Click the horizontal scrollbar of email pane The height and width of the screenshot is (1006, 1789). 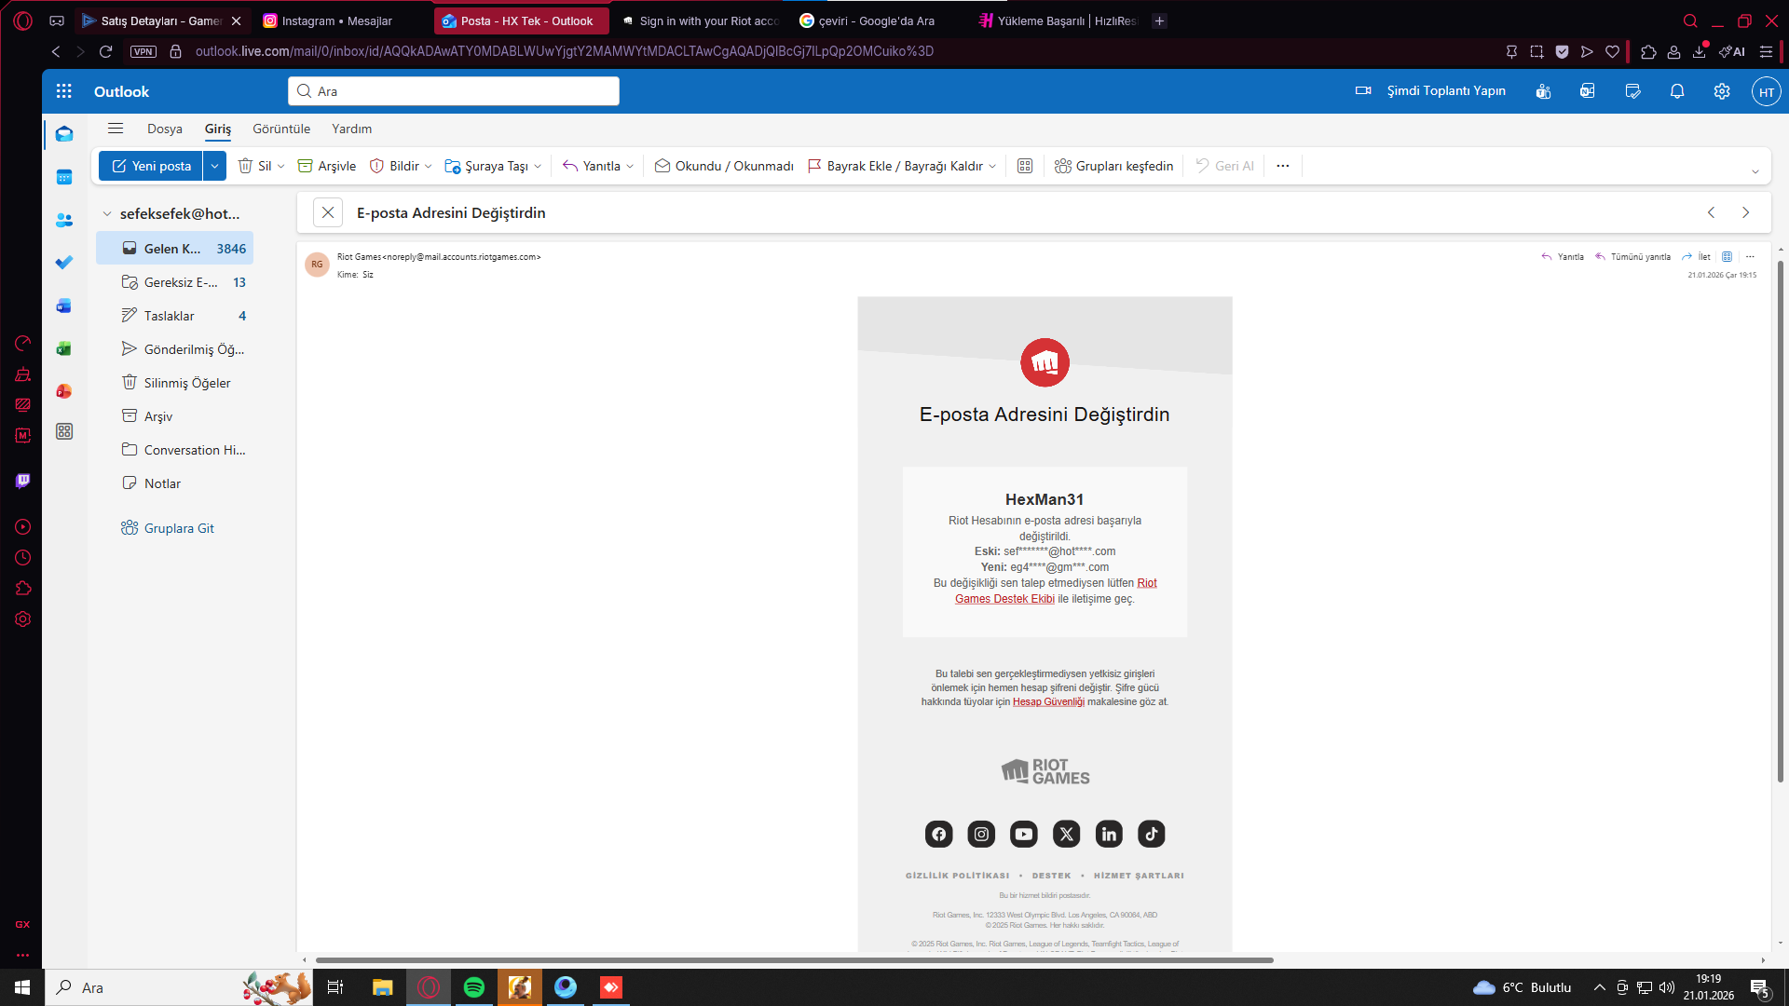794,960
